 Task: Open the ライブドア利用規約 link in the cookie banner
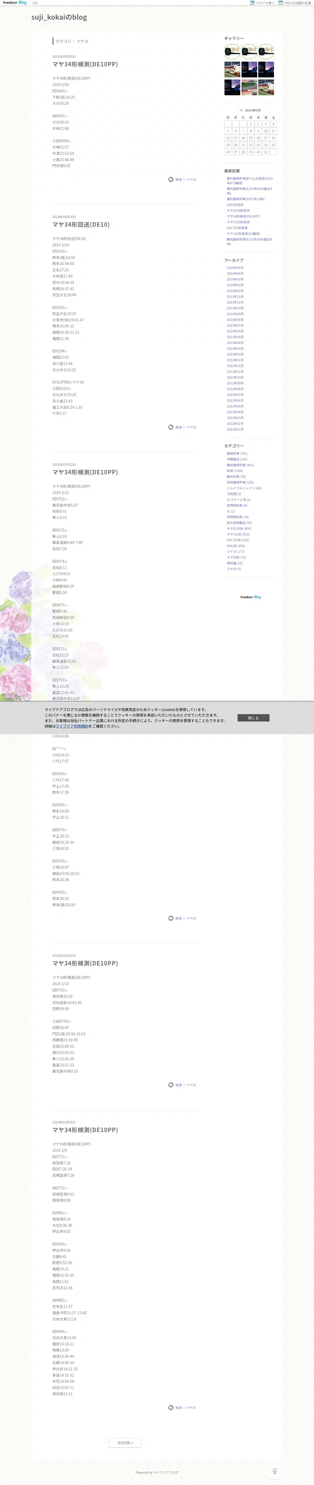click(72, 726)
